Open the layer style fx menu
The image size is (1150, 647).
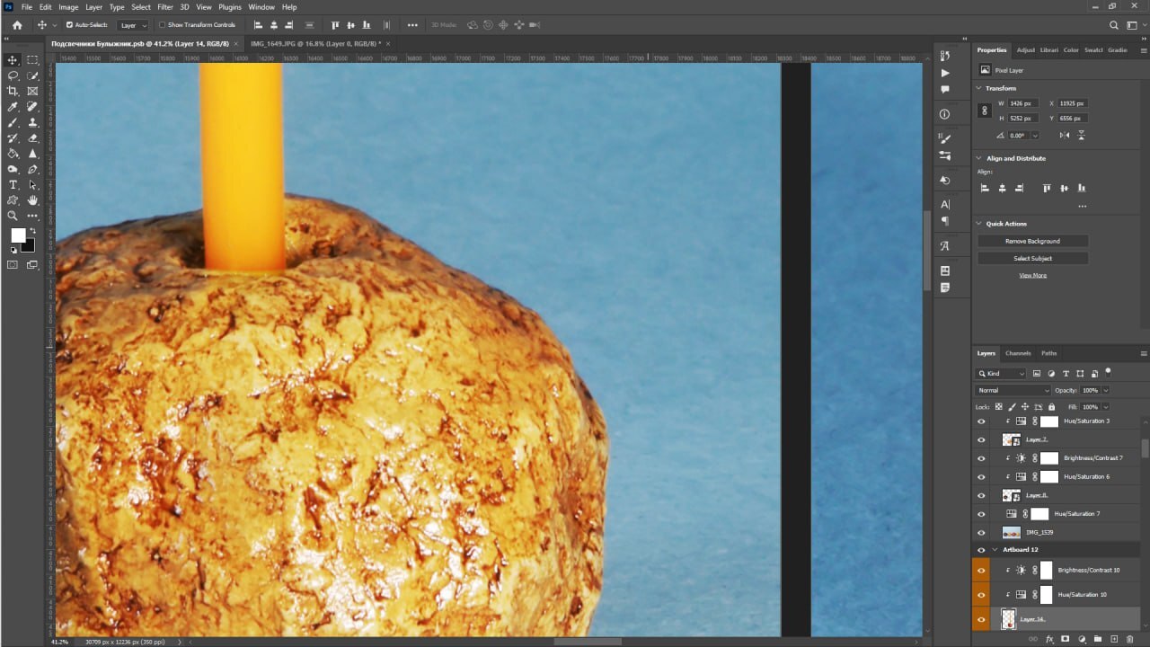pos(1048,640)
